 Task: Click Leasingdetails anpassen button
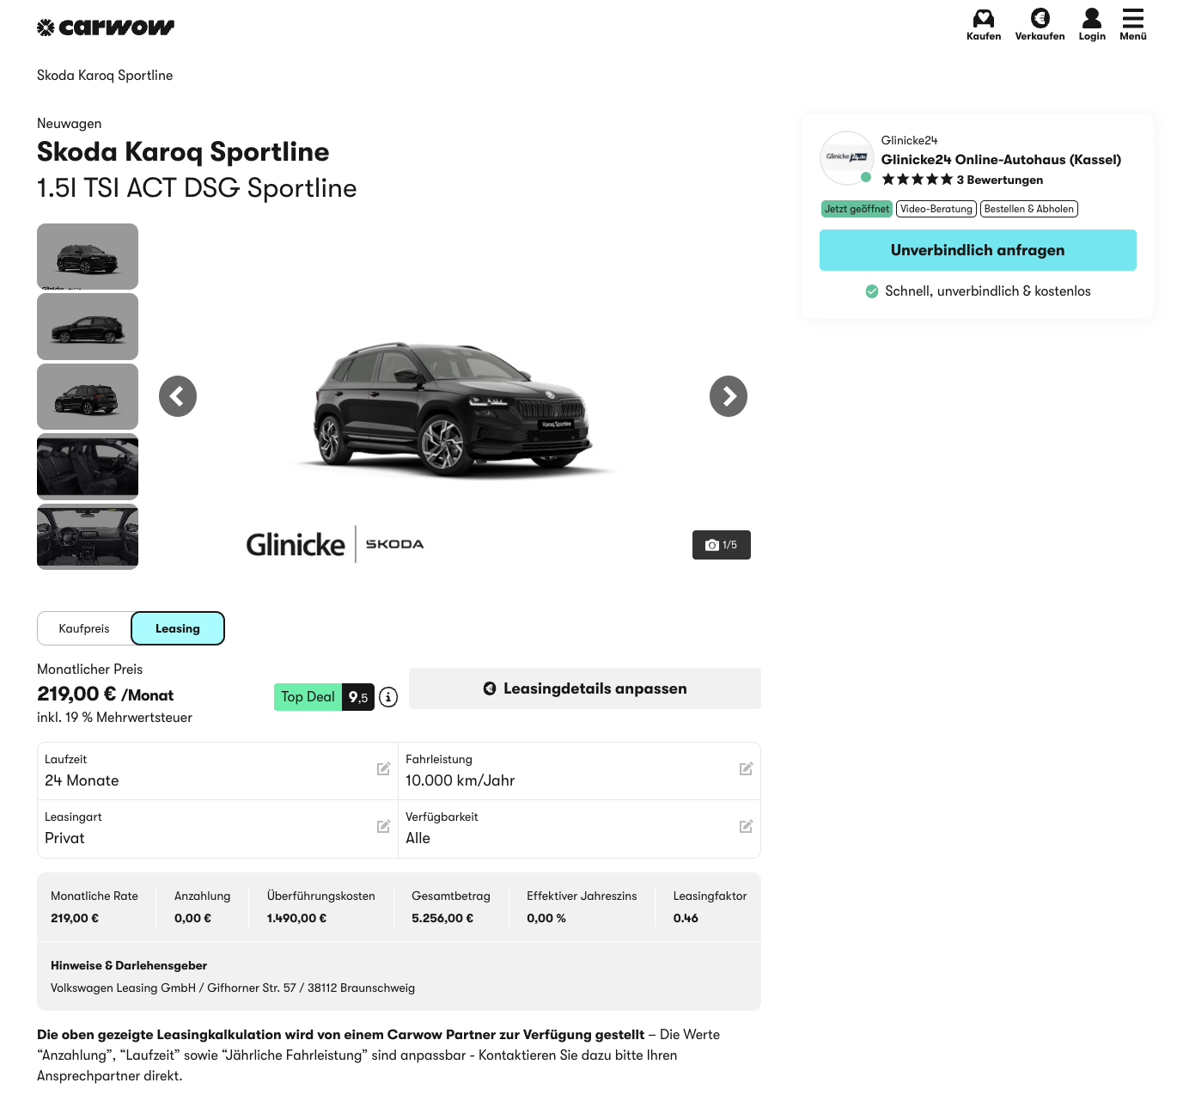tap(585, 688)
